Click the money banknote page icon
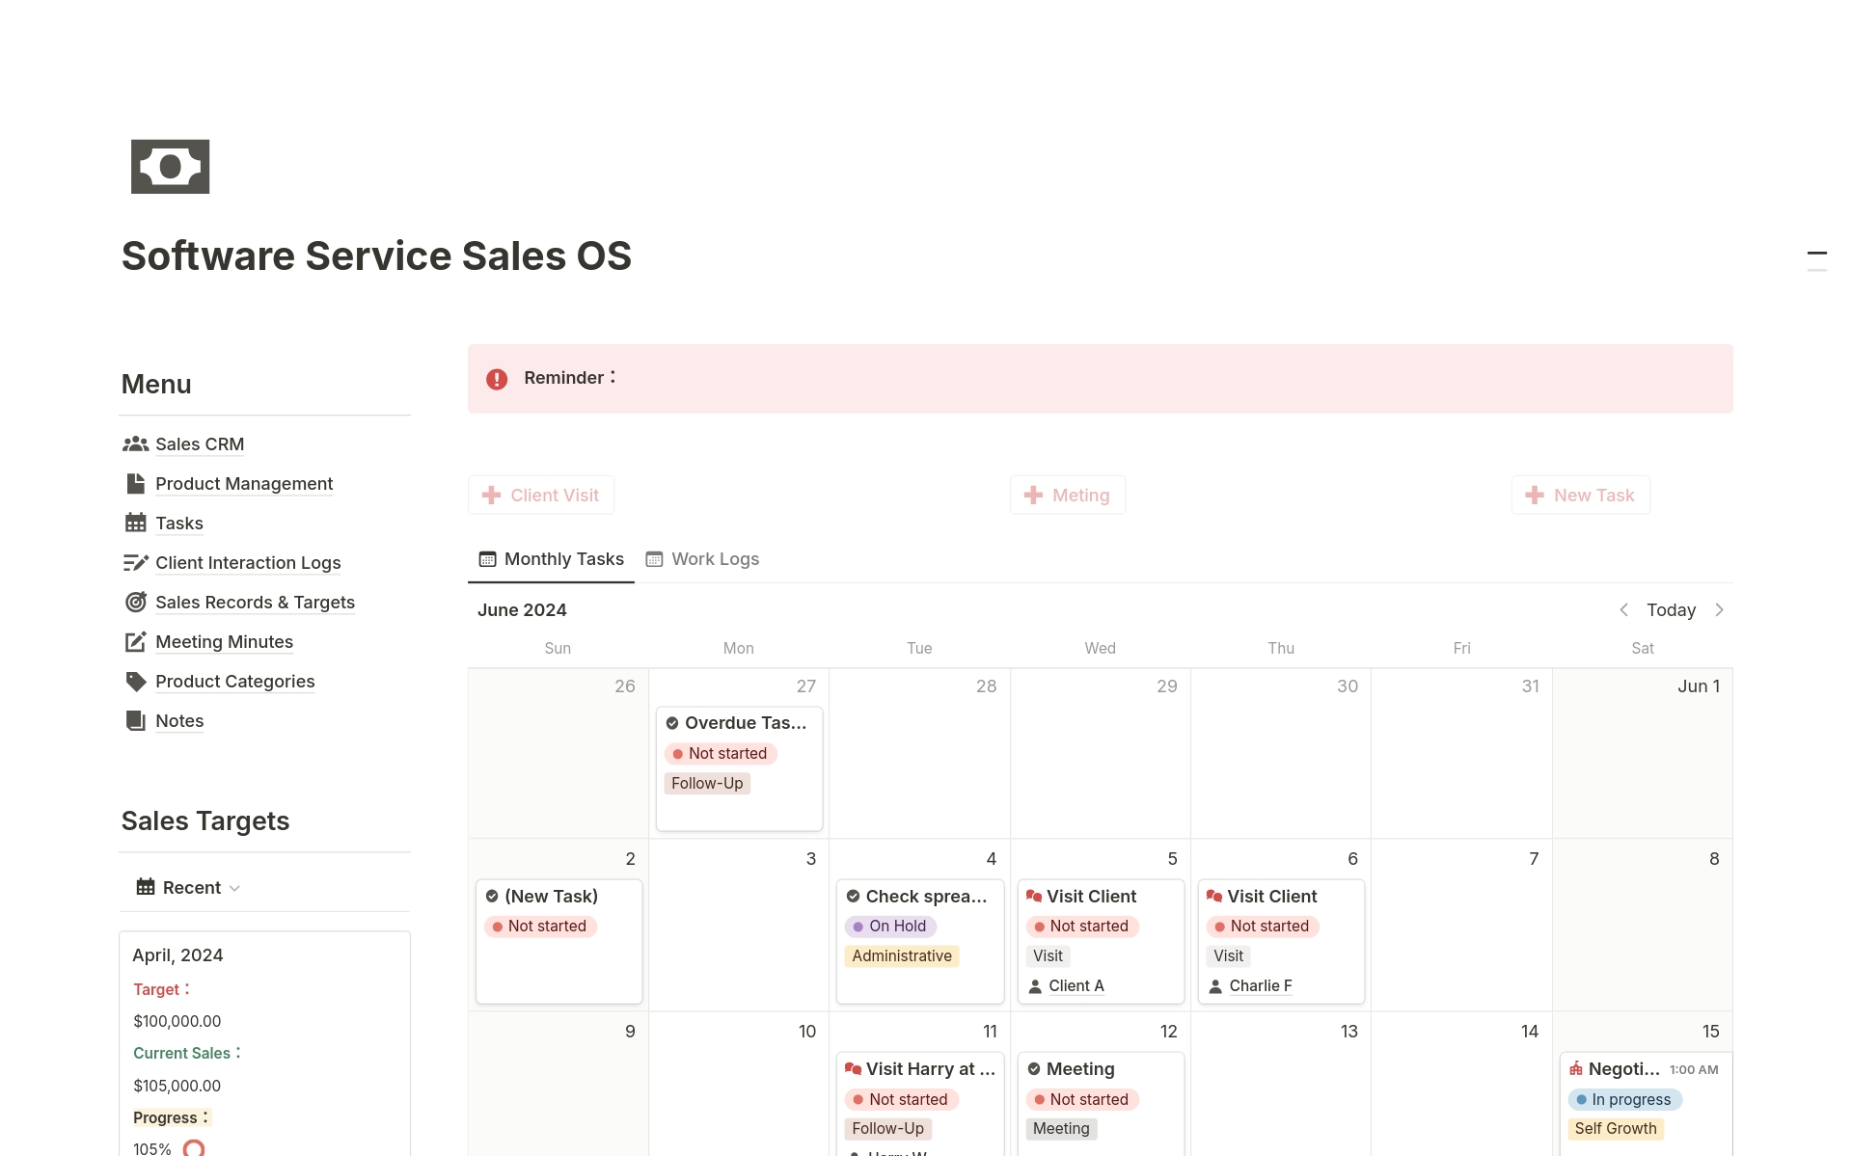Screen dimensions: 1852x1156 pyautogui.click(x=170, y=167)
